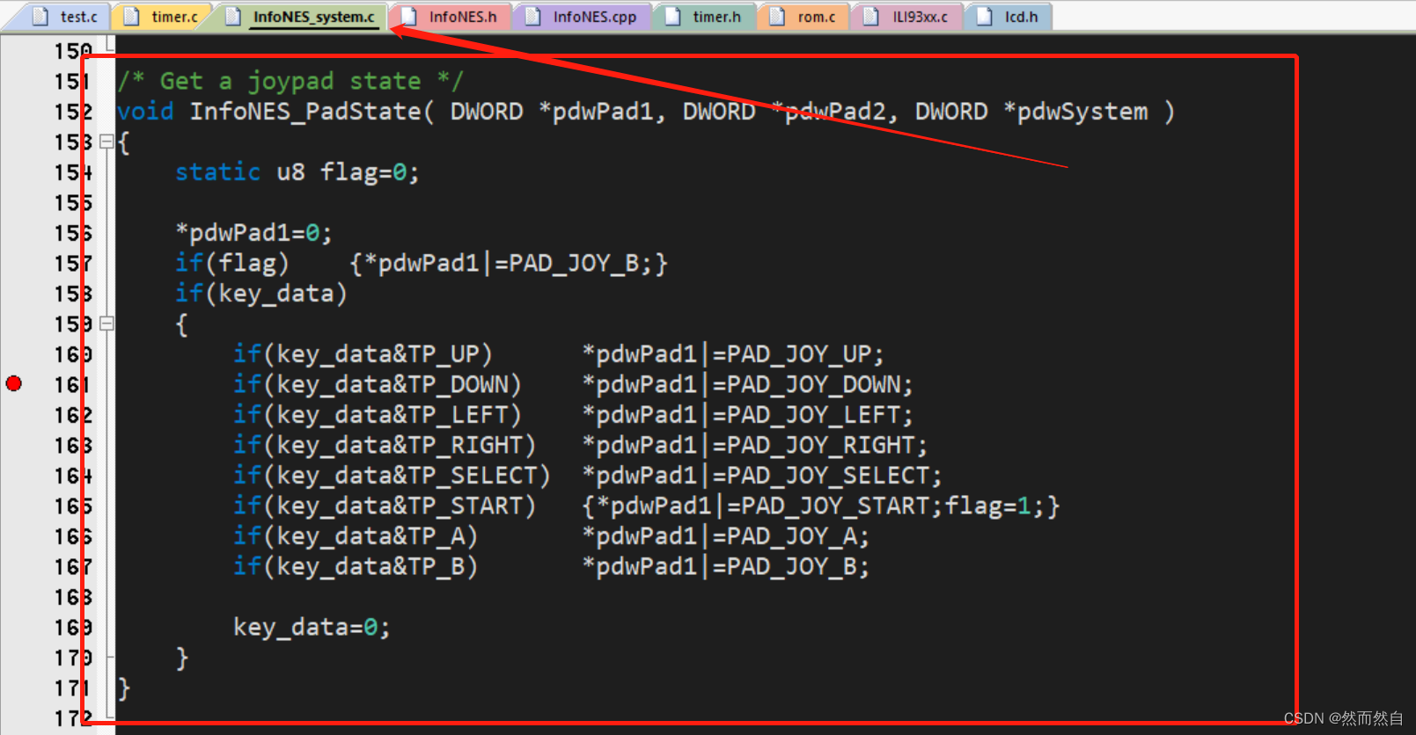This screenshot has height=735, width=1416.
Task: Click 'if(key_data&TP_DOWN)' condition
Action: pyautogui.click(x=378, y=384)
